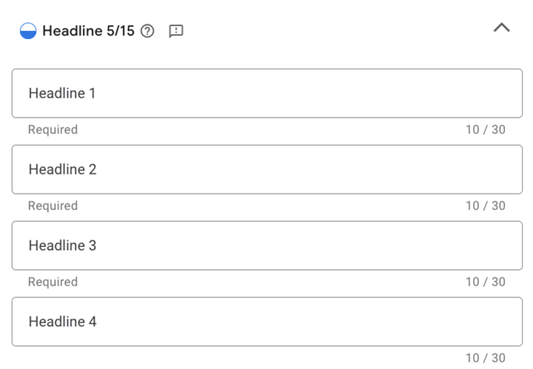Click the Headline 2 placeholder text
Viewport: 533px width, 369px height.
click(x=62, y=169)
